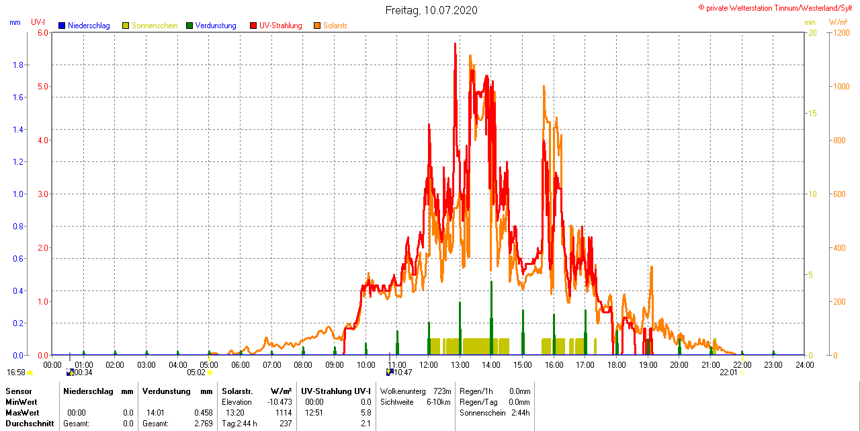
Task: Select the Solarstr. legend label
Action: coord(335,26)
